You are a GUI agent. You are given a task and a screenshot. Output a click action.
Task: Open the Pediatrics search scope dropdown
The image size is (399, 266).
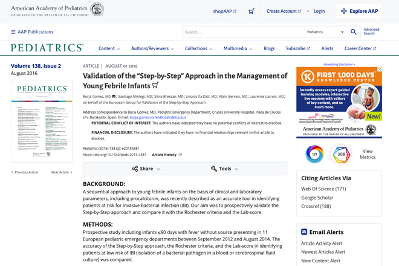click(x=325, y=32)
